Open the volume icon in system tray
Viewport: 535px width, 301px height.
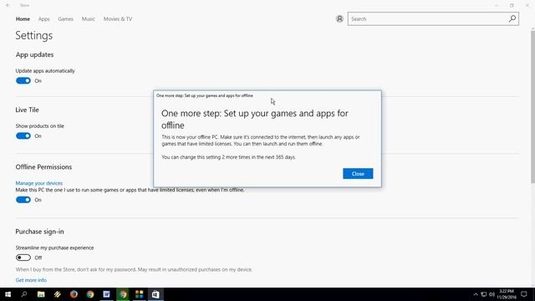tap(492, 294)
